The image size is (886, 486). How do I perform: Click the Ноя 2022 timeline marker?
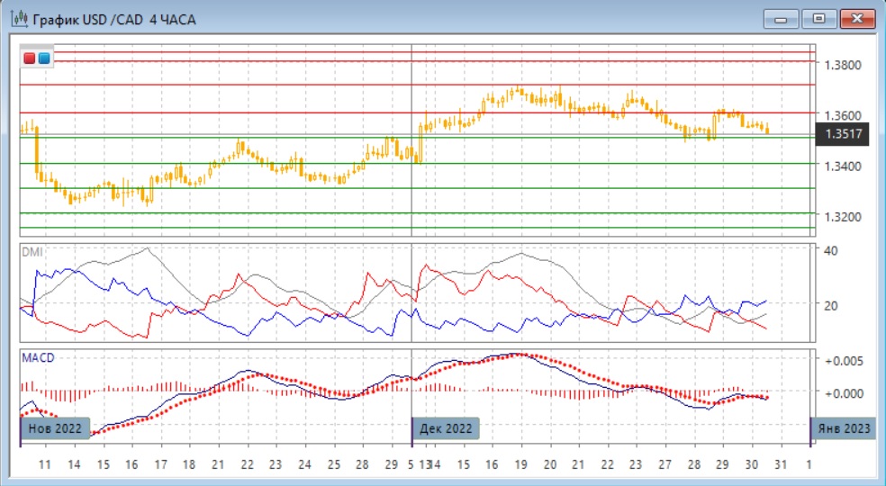(x=55, y=428)
